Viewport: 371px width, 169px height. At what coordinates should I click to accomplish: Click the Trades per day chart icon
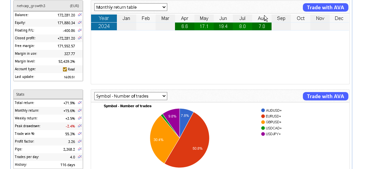80,157
